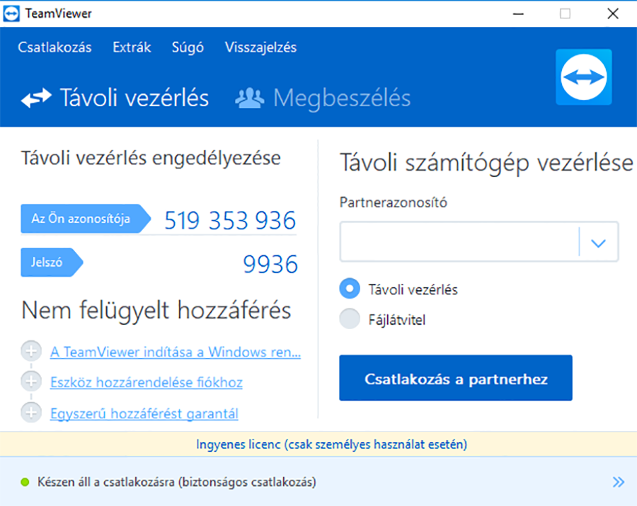Open the Súgó menu
This screenshot has height=506, width=637.
click(188, 47)
